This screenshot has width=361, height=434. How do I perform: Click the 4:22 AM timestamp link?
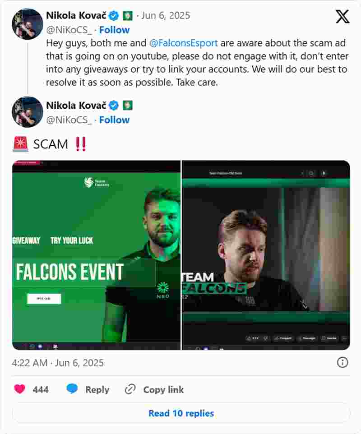coord(58,363)
